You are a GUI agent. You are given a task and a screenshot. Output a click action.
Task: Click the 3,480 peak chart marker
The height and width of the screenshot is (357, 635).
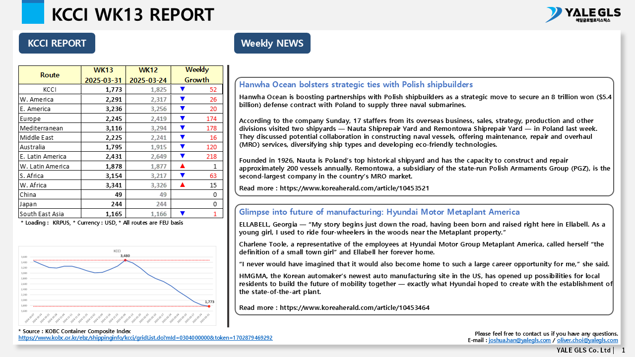(125, 260)
